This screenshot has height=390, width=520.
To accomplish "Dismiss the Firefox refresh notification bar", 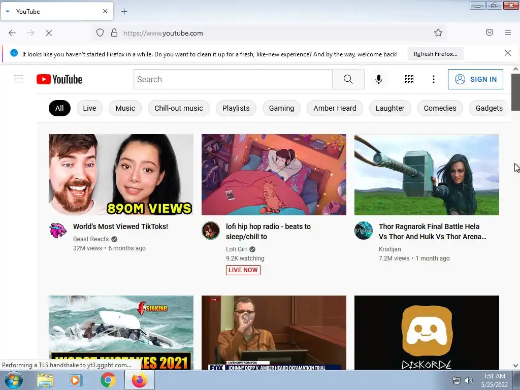I will (x=508, y=53).
